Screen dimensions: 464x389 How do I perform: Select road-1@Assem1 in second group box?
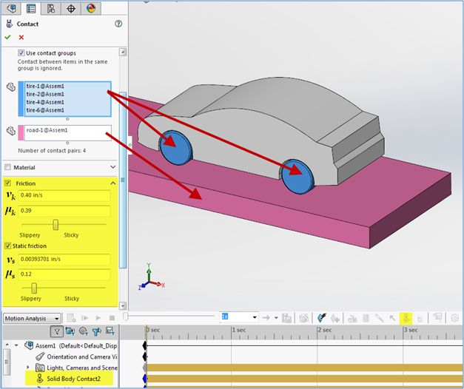pos(47,130)
